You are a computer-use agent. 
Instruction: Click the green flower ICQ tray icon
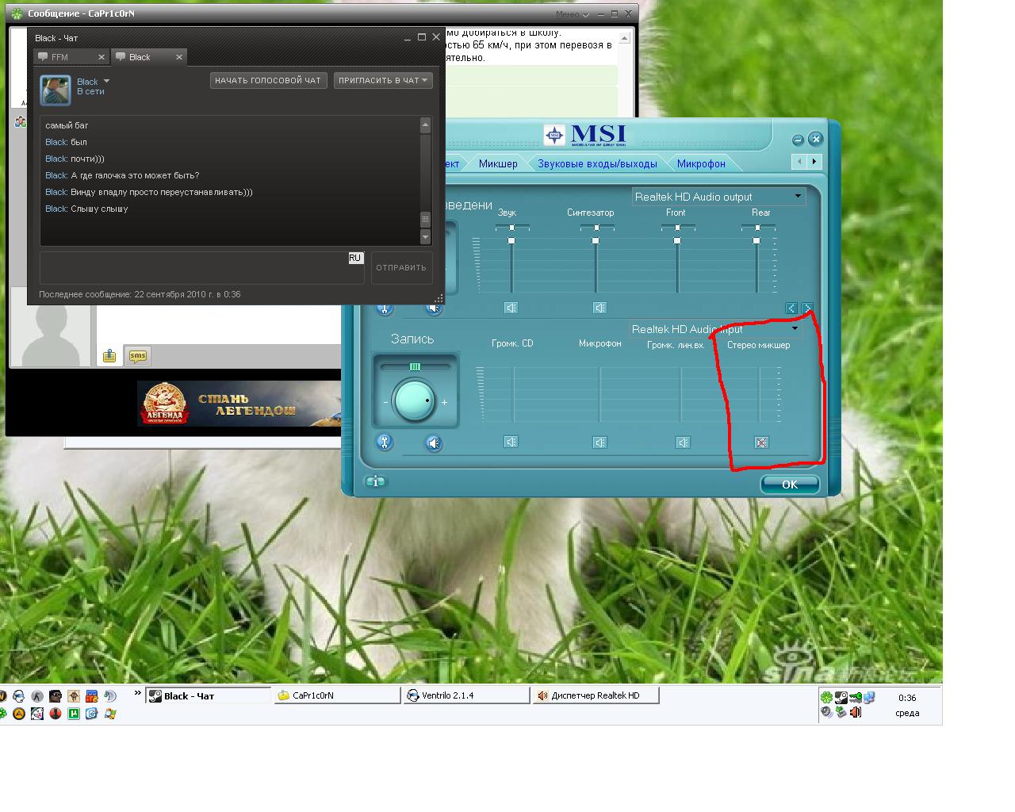point(826,698)
